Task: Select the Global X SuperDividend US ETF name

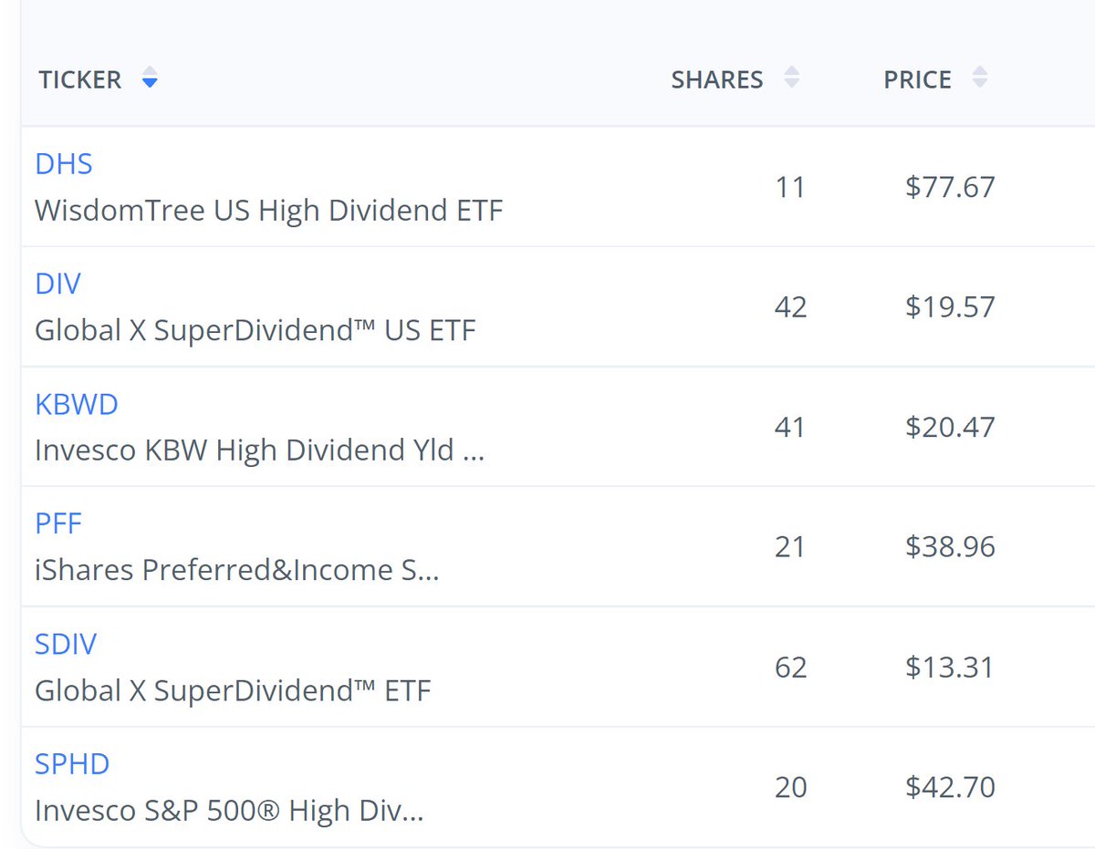Action: click(x=255, y=330)
